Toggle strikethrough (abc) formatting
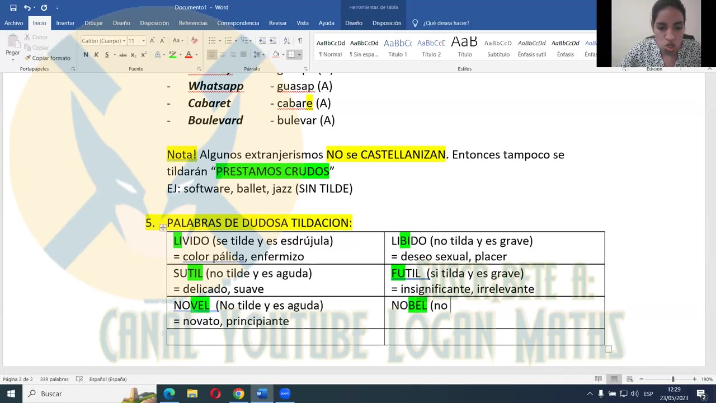This screenshot has height=403, width=716. click(123, 54)
